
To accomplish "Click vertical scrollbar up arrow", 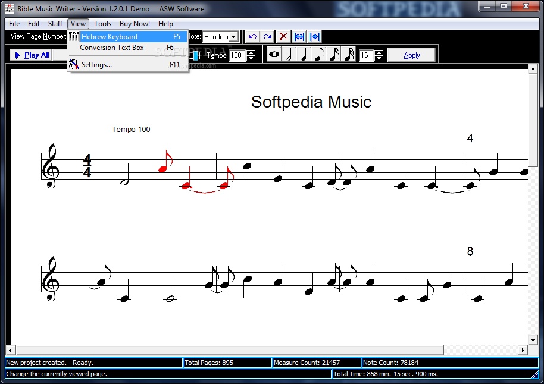I will pyautogui.click(x=533, y=70).
